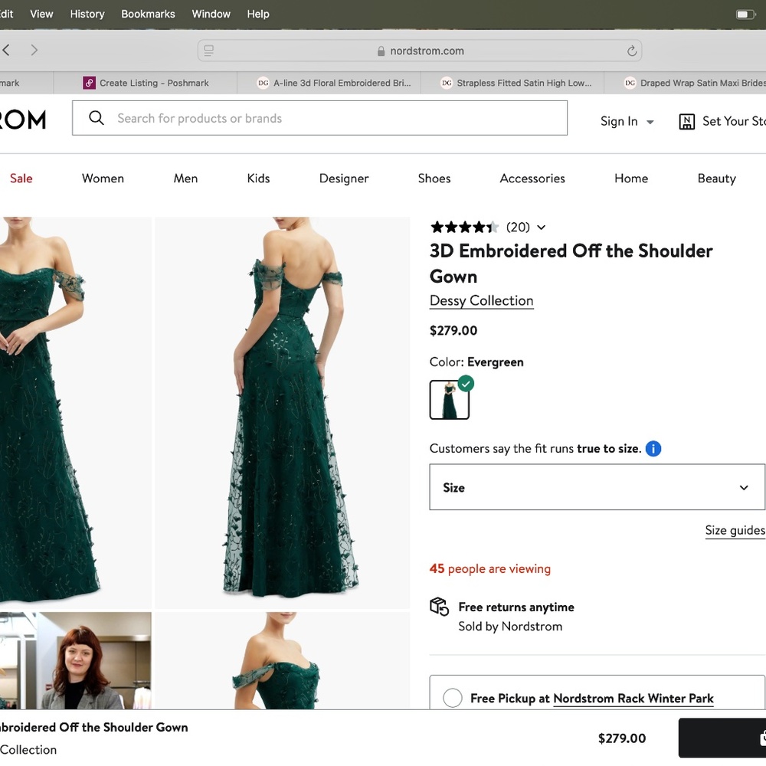Click the Set Your Store icon
This screenshot has height=766, width=766.
coord(687,122)
